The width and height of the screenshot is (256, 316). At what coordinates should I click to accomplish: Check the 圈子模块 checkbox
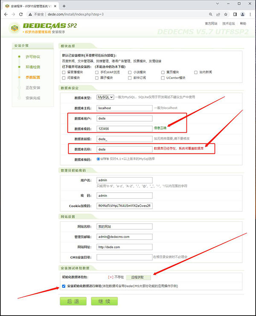point(97,78)
